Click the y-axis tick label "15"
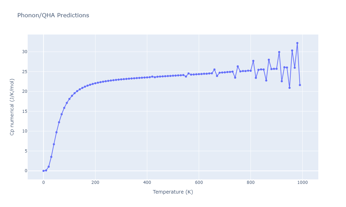Image resolution: width=346 pixels, height=207 pixels. coord(22,111)
